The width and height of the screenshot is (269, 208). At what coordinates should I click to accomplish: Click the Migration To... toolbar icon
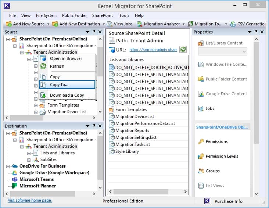(x=190, y=24)
